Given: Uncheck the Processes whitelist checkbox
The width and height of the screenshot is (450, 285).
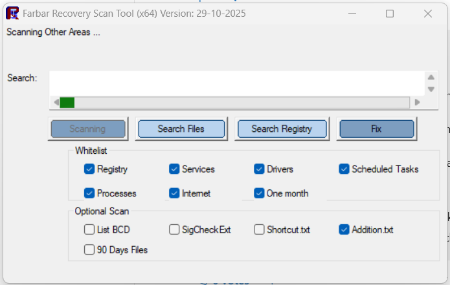Looking at the screenshot, I should click(89, 193).
